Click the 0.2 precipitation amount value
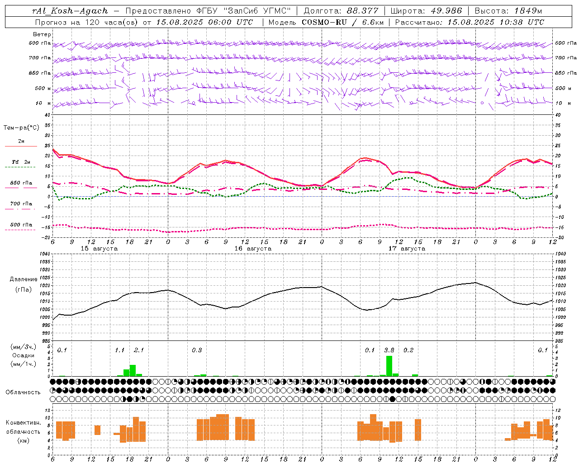579x463 pixels. [x=408, y=350]
